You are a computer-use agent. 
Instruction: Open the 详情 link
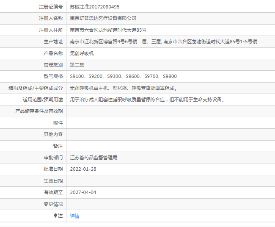point(75,216)
